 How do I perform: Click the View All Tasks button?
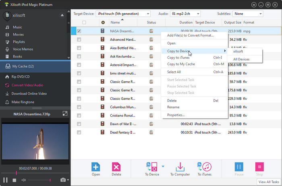pos(268,182)
